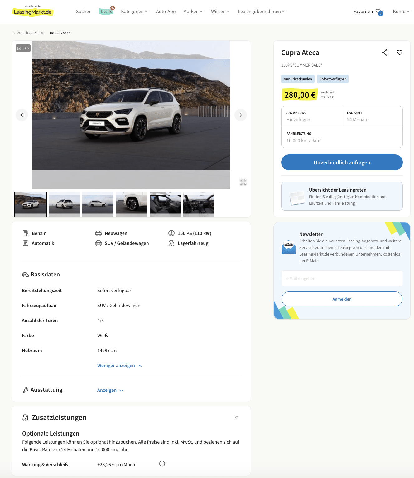The width and height of the screenshot is (414, 478).
Task: Open the Deals navigation item
Action: coord(106,12)
